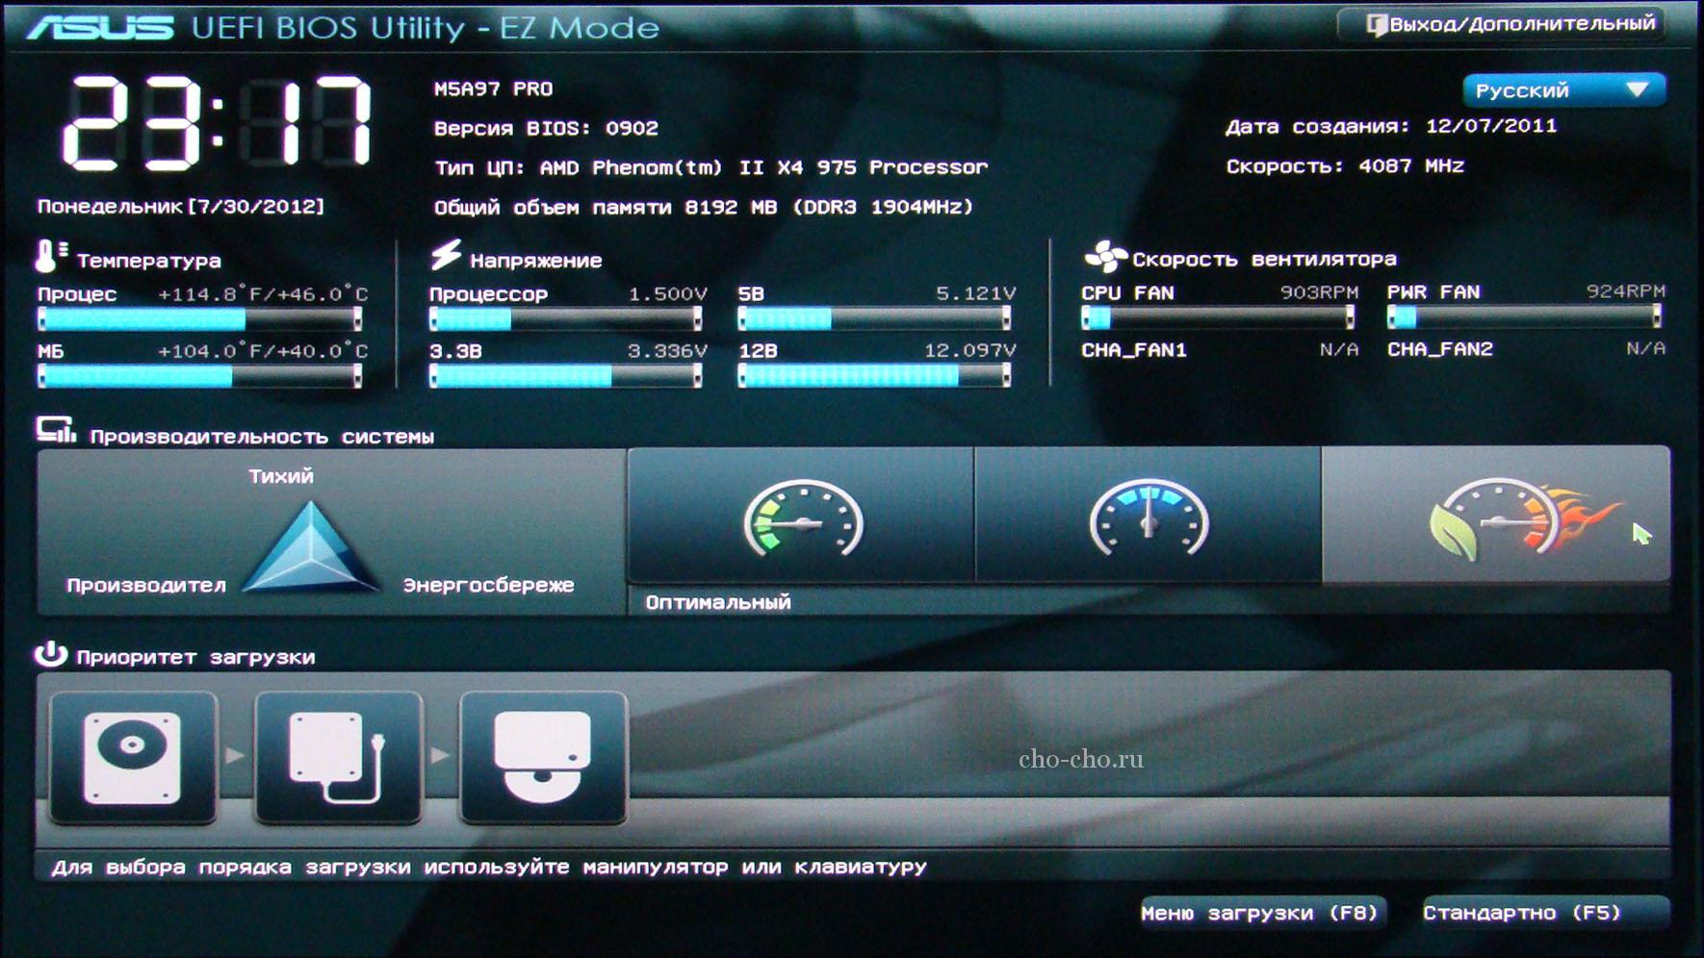Click the blue performance triangle icon
The width and height of the screenshot is (1704, 958).
point(310,547)
